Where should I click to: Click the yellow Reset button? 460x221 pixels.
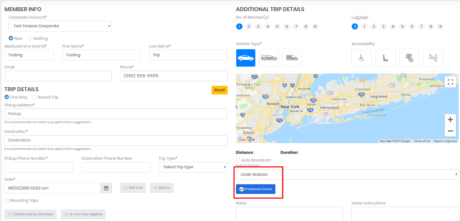point(219,90)
